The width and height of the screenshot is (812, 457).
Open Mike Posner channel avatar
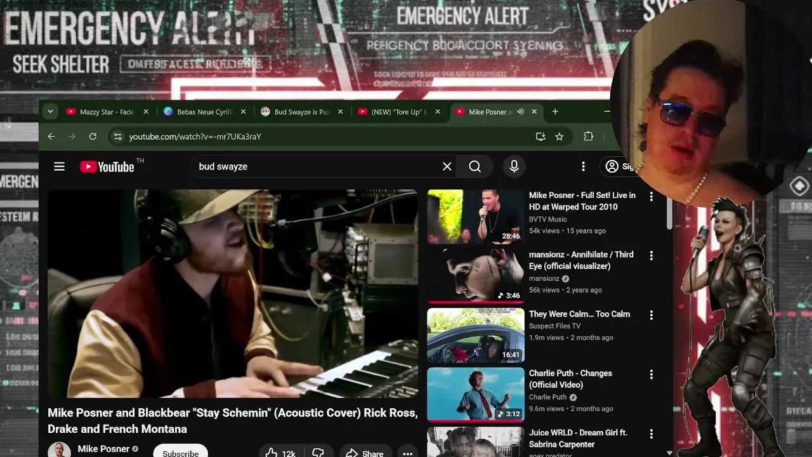click(59, 449)
